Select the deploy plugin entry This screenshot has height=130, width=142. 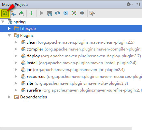tap(71, 56)
